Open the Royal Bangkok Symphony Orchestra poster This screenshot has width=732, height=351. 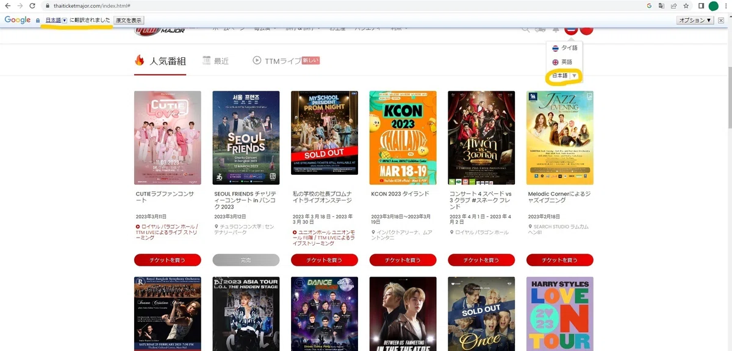point(168,314)
